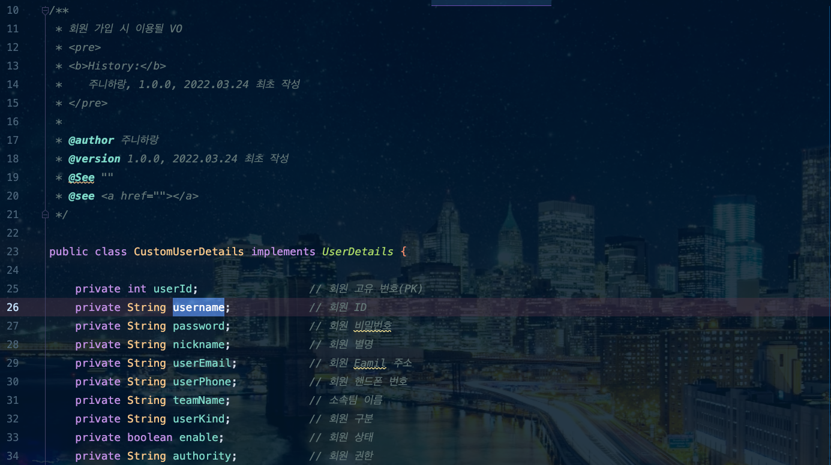The image size is (831, 465).
Task: Click the author name 주니하랑 on line 17
Action: [x=140, y=140]
